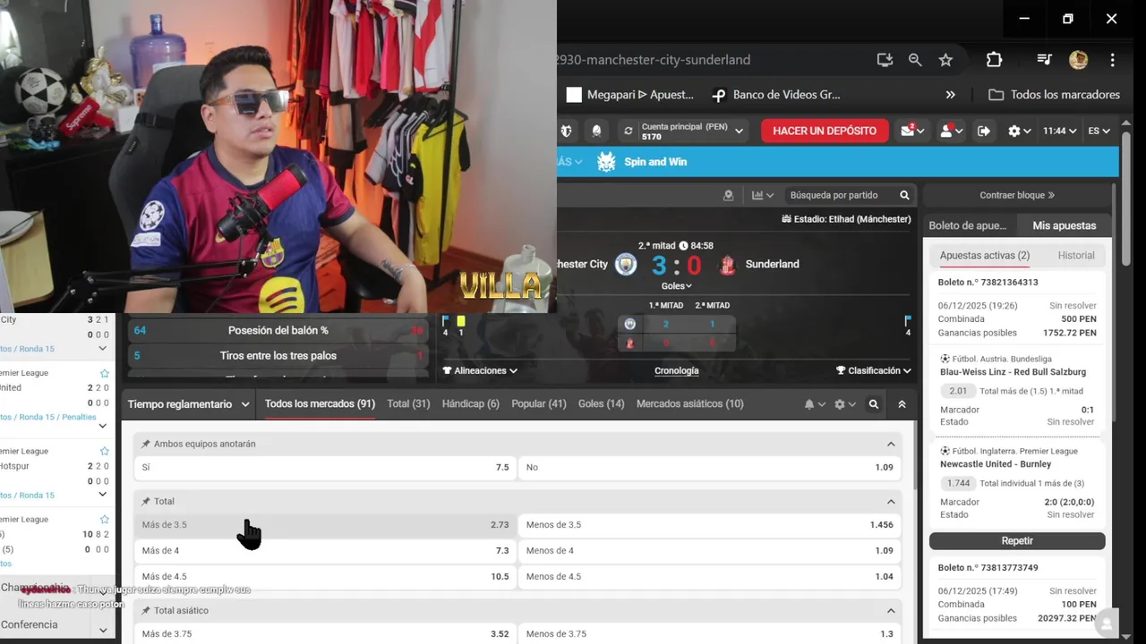1146x644 pixels.
Task: Pin the Total market
Action: pyautogui.click(x=146, y=502)
